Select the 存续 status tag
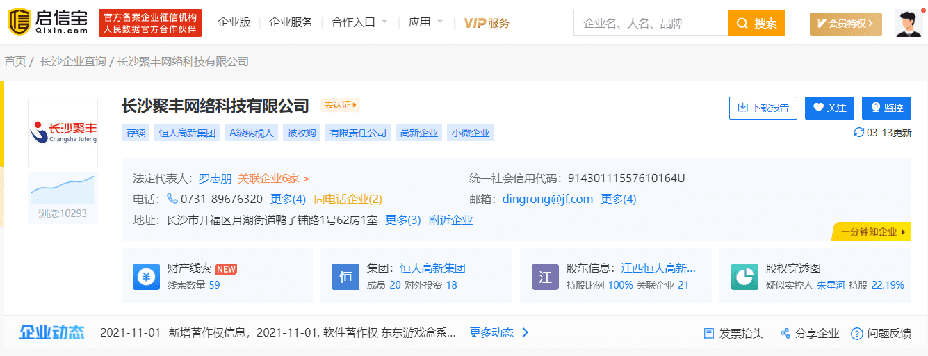928x356 pixels. (136, 133)
